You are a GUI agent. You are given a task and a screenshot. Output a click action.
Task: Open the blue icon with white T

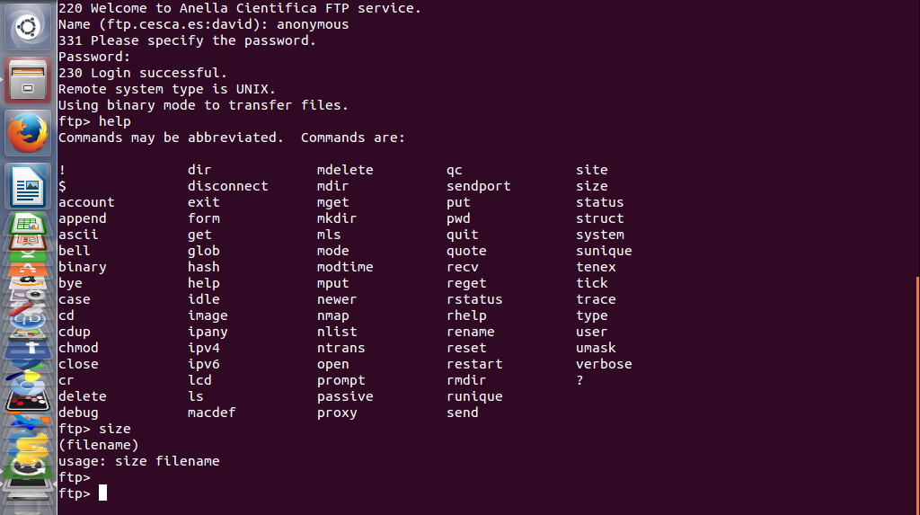point(28,350)
